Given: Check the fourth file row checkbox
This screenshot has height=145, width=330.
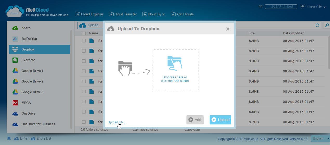Looking at the screenshot, I should pos(84,71).
